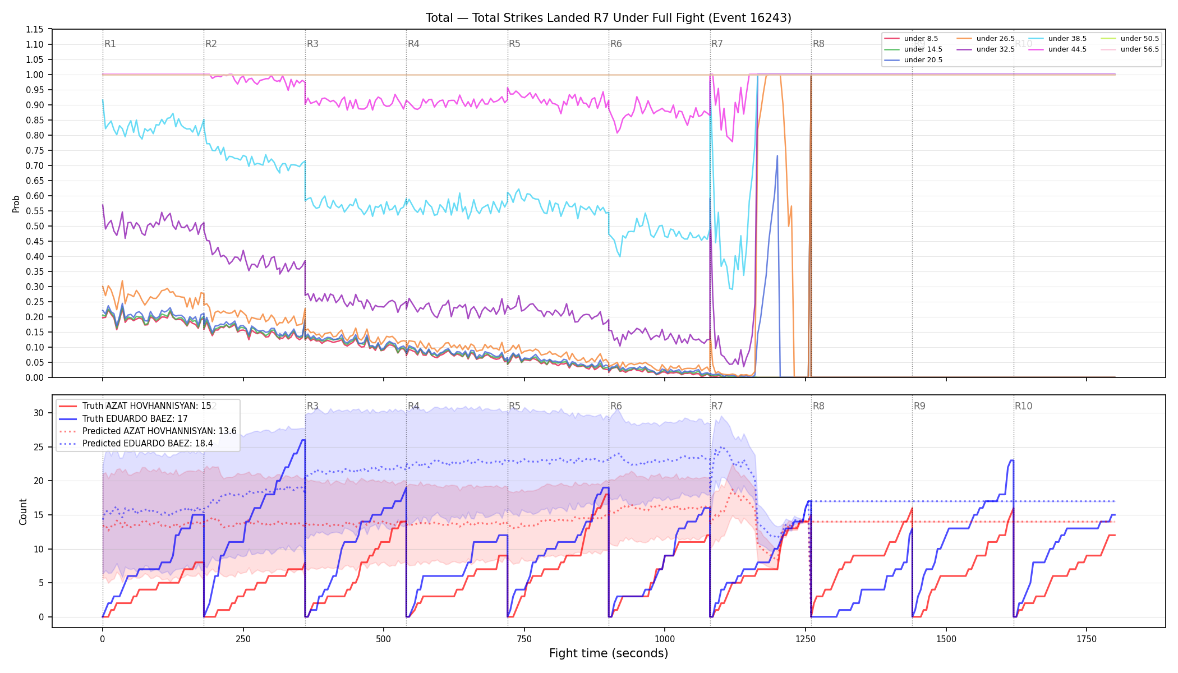Click the 20 tick on the Count axis
This screenshot has width=1178, height=673.
pos(39,481)
